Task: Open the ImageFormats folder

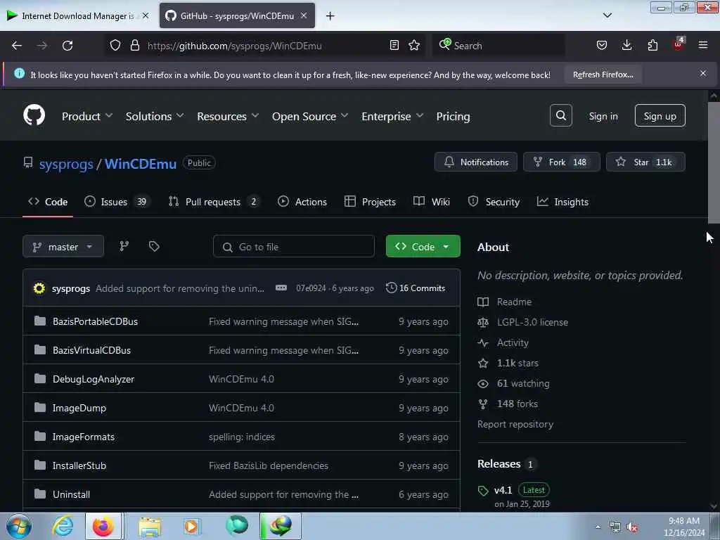Action: 83,437
